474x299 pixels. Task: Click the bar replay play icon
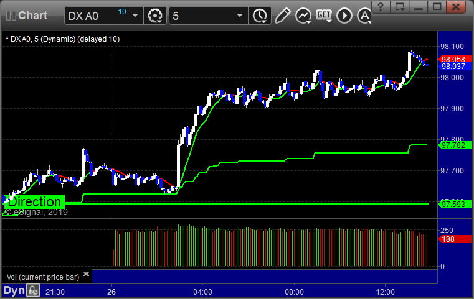point(344,16)
